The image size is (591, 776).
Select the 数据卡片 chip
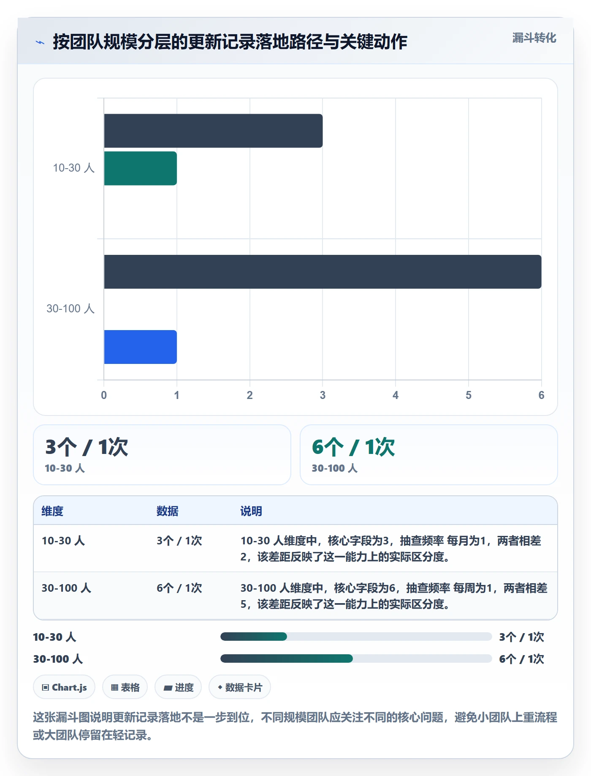[240, 687]
